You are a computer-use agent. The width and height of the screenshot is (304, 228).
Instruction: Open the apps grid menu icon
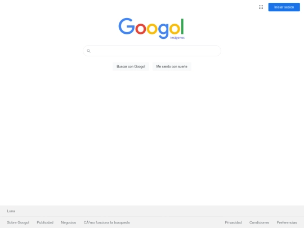click(261, 7)
